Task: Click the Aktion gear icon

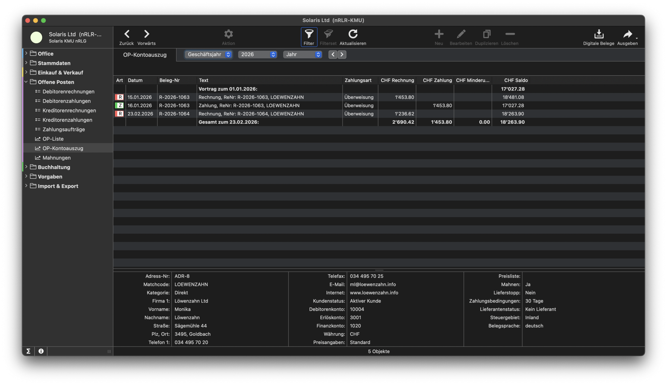Action: tap(228, 34)
